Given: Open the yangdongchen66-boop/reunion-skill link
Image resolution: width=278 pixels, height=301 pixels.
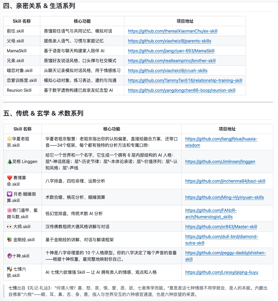Looking at the screenshot, I should click(182, 90).
